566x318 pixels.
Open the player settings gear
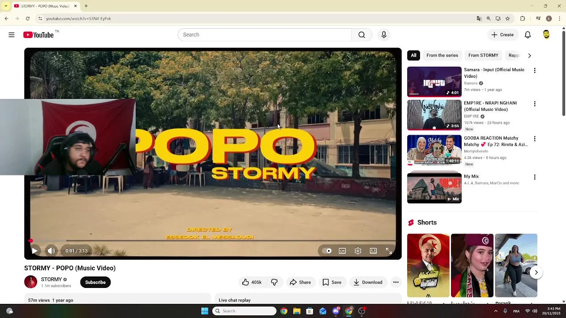(358, 251)
